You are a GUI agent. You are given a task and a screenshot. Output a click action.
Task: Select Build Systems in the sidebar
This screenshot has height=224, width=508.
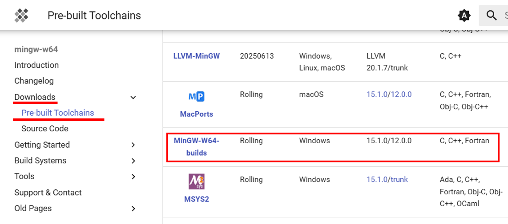[40, 161]
